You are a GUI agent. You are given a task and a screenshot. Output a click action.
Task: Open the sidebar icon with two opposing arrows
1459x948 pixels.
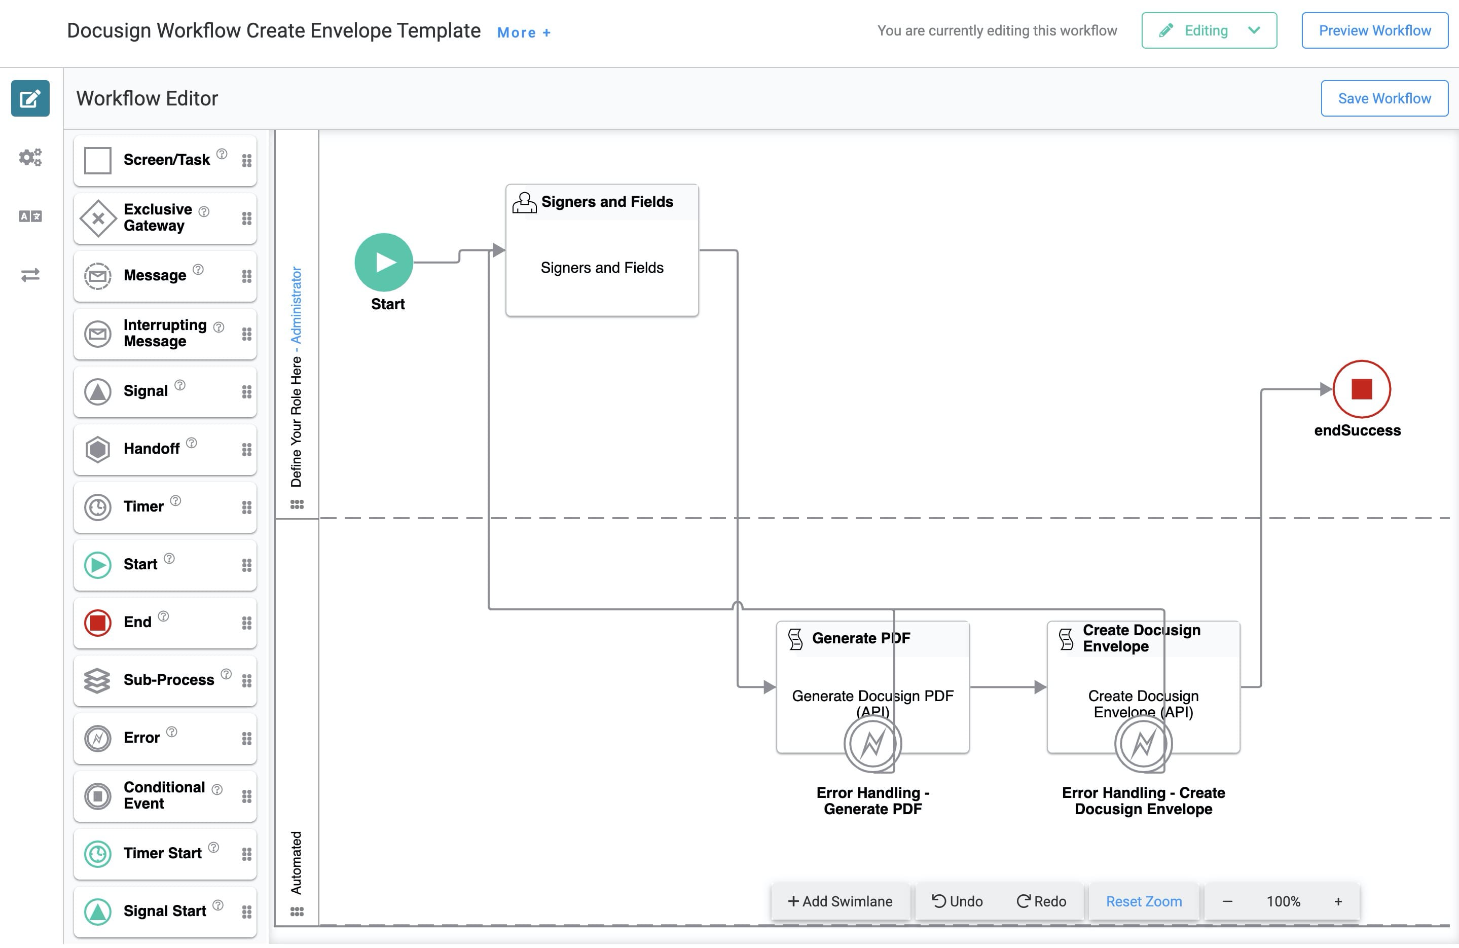[x=30, y=275]
